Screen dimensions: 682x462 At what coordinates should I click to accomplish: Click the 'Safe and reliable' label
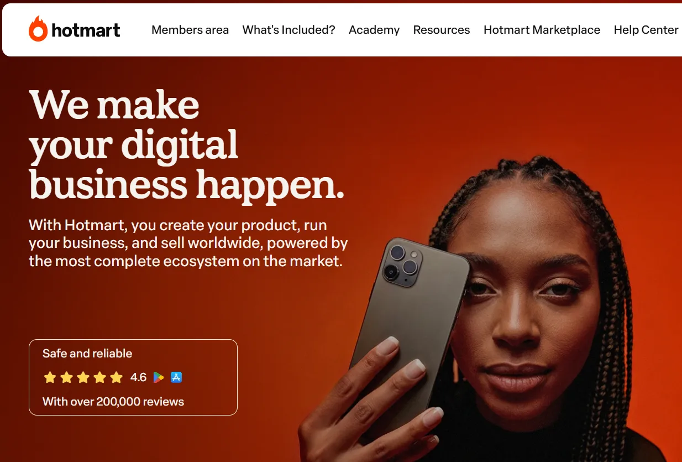[x=87, y=354]
